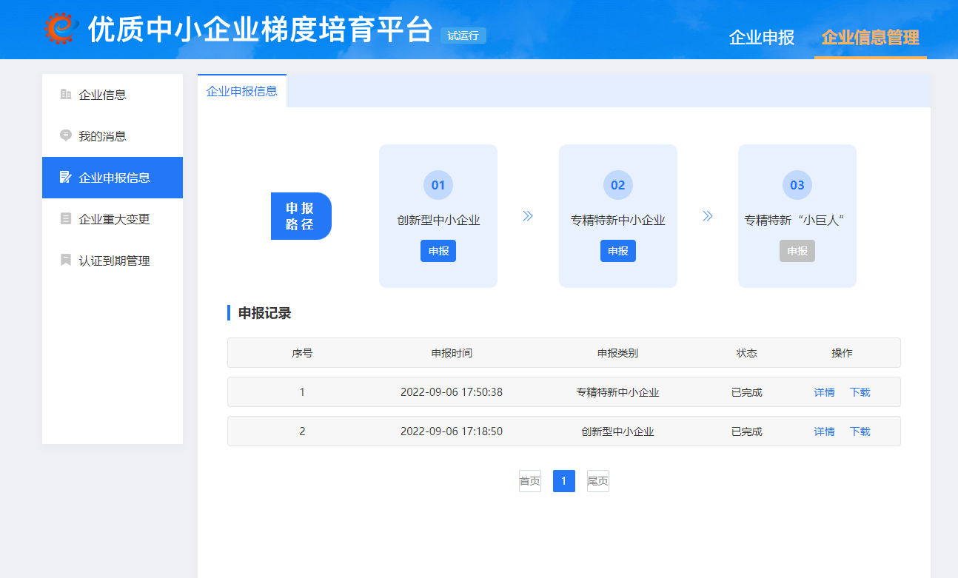Click the 01 step number circle

tap(438, 185)
